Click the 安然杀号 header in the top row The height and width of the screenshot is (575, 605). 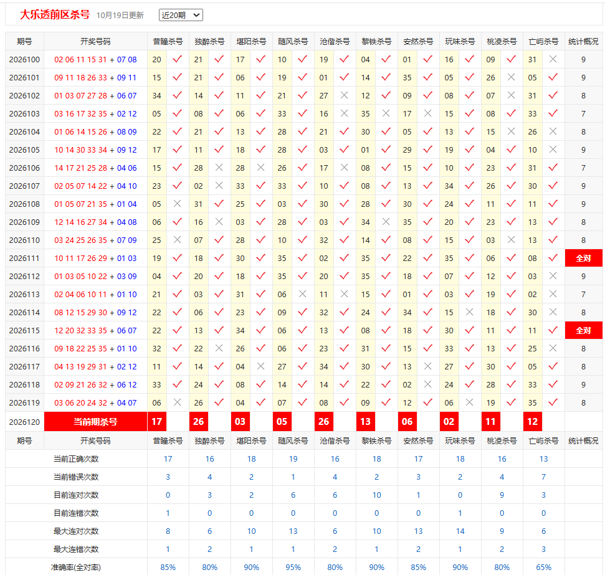click(x=418, y=41)
